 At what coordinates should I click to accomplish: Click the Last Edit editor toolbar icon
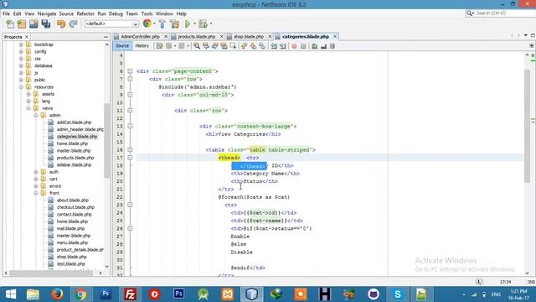tap(160, 46)
